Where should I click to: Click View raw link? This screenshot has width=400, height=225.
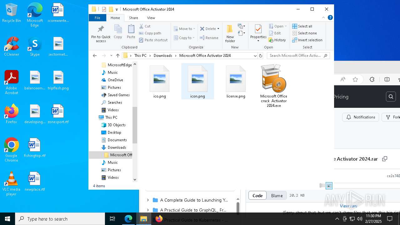pyautogui.click(x=348, y=206)
